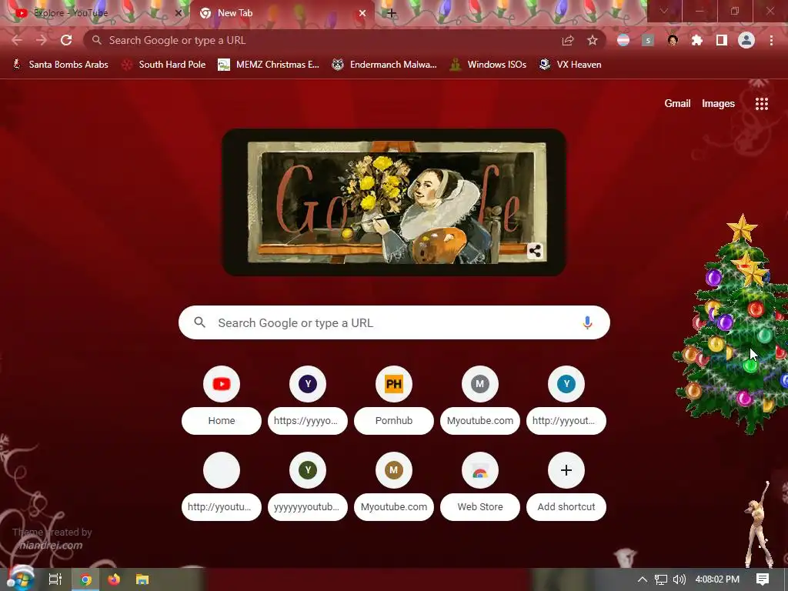Focus the address bar URL field
Image resolution: width=788 pixels, height=591 pixels.
point(322,40)
